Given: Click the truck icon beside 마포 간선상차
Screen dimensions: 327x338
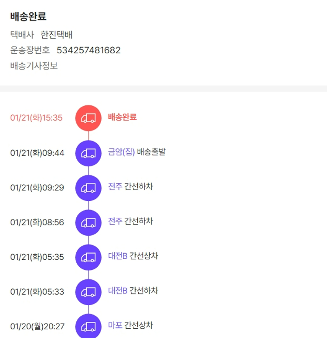Looking at the screenshot, I should click(x=89, y=326).
